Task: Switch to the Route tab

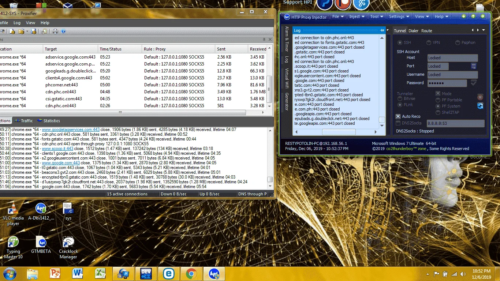Action: [426, 31]
